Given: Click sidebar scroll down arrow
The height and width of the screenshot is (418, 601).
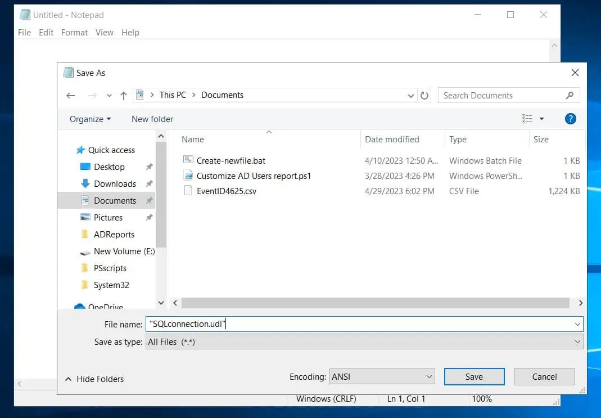Looking at the screenshot, I should tap(161, 303).
